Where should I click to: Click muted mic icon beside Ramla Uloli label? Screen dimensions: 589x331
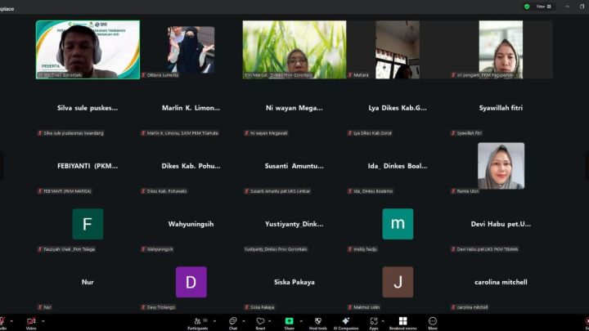click(453, 191)
